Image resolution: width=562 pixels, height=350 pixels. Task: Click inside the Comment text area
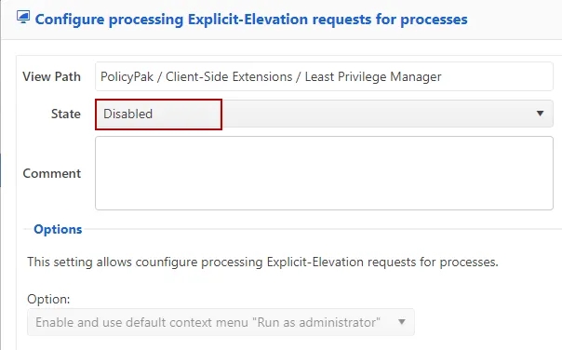[324, 173]
